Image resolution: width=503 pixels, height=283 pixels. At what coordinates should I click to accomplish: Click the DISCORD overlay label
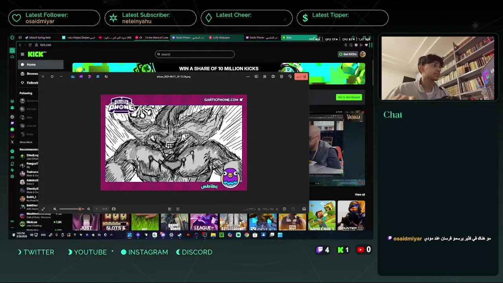click(x=197, y=252)
